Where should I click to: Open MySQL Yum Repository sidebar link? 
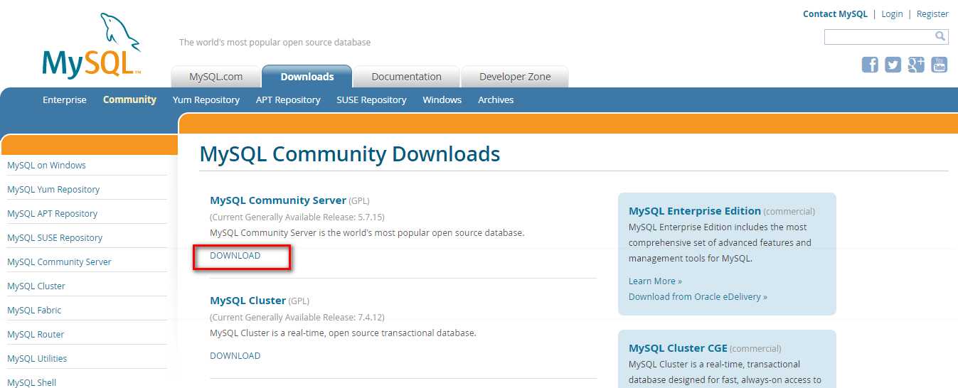[x=53, y=190]
